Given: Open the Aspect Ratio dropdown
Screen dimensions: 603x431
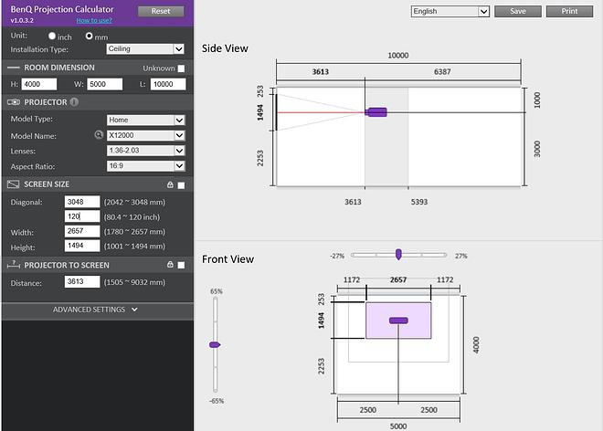Looking at the screenshot, I should pos(146,165).
